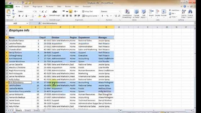Toggle Align Text Left
This screenshot has width=201, height=113.
point(63,16)
